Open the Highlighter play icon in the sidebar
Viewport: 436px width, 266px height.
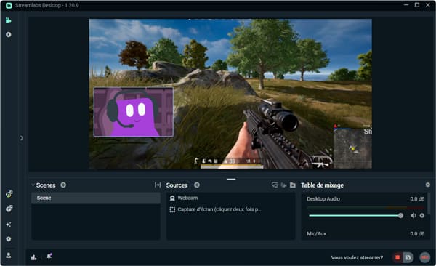click(9, 34)
